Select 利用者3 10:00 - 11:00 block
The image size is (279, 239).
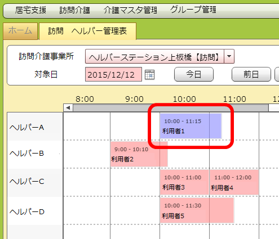(184, 182)
